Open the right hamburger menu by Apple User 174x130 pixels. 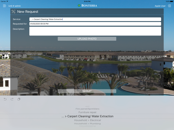[x=170, y=6]
